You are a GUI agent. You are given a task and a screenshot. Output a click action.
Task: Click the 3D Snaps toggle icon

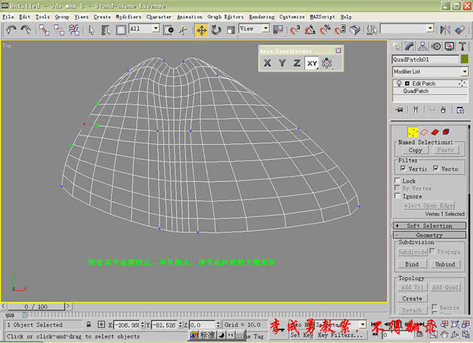(295, 30)
